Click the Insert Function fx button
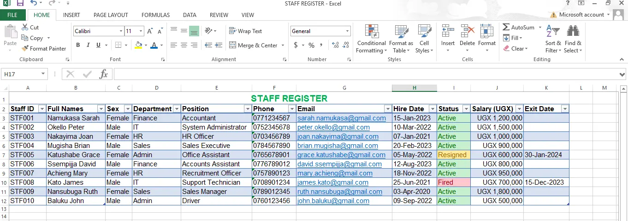This screenshot has height=221, width=628. (x=104, y=74)
